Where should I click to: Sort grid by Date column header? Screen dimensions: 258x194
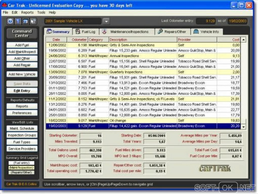pos(56,40)
